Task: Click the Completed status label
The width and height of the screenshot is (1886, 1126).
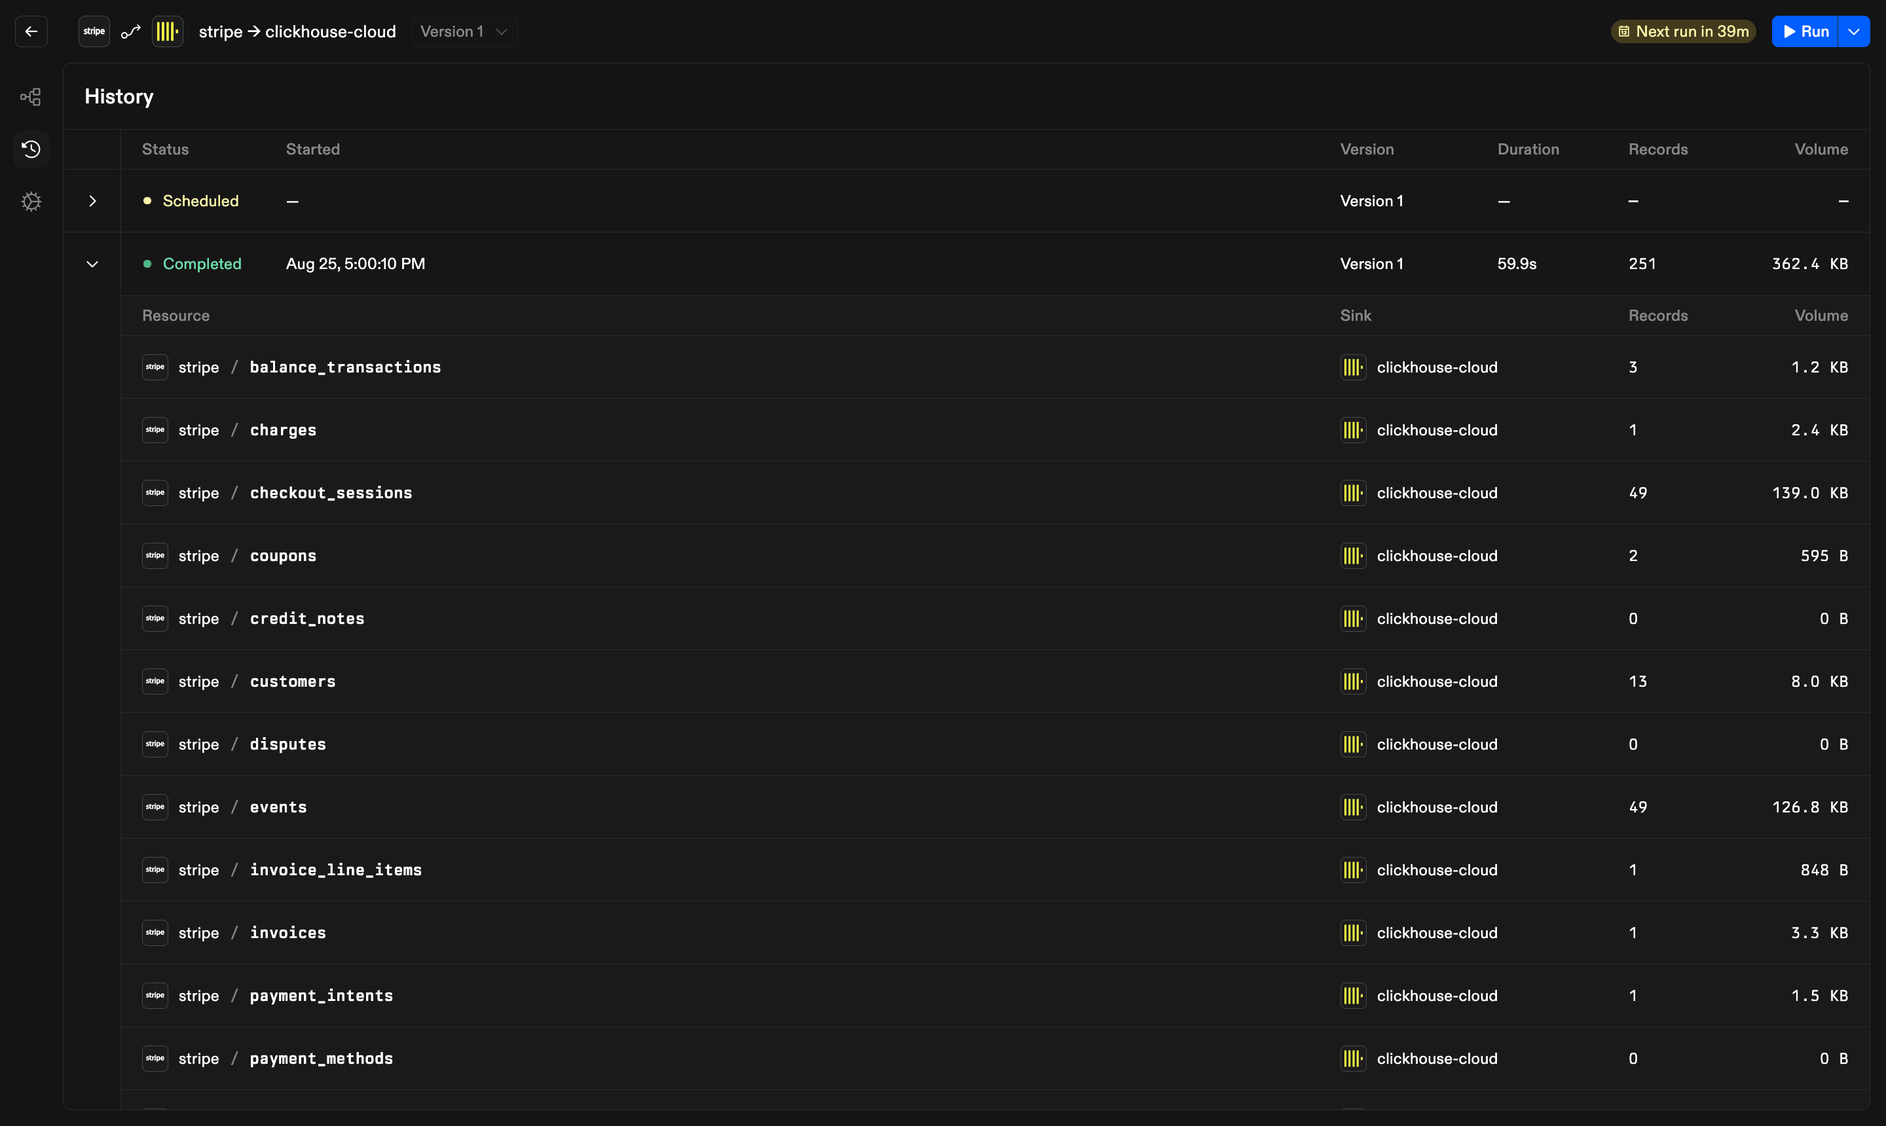Action: [x=202, y=264]
